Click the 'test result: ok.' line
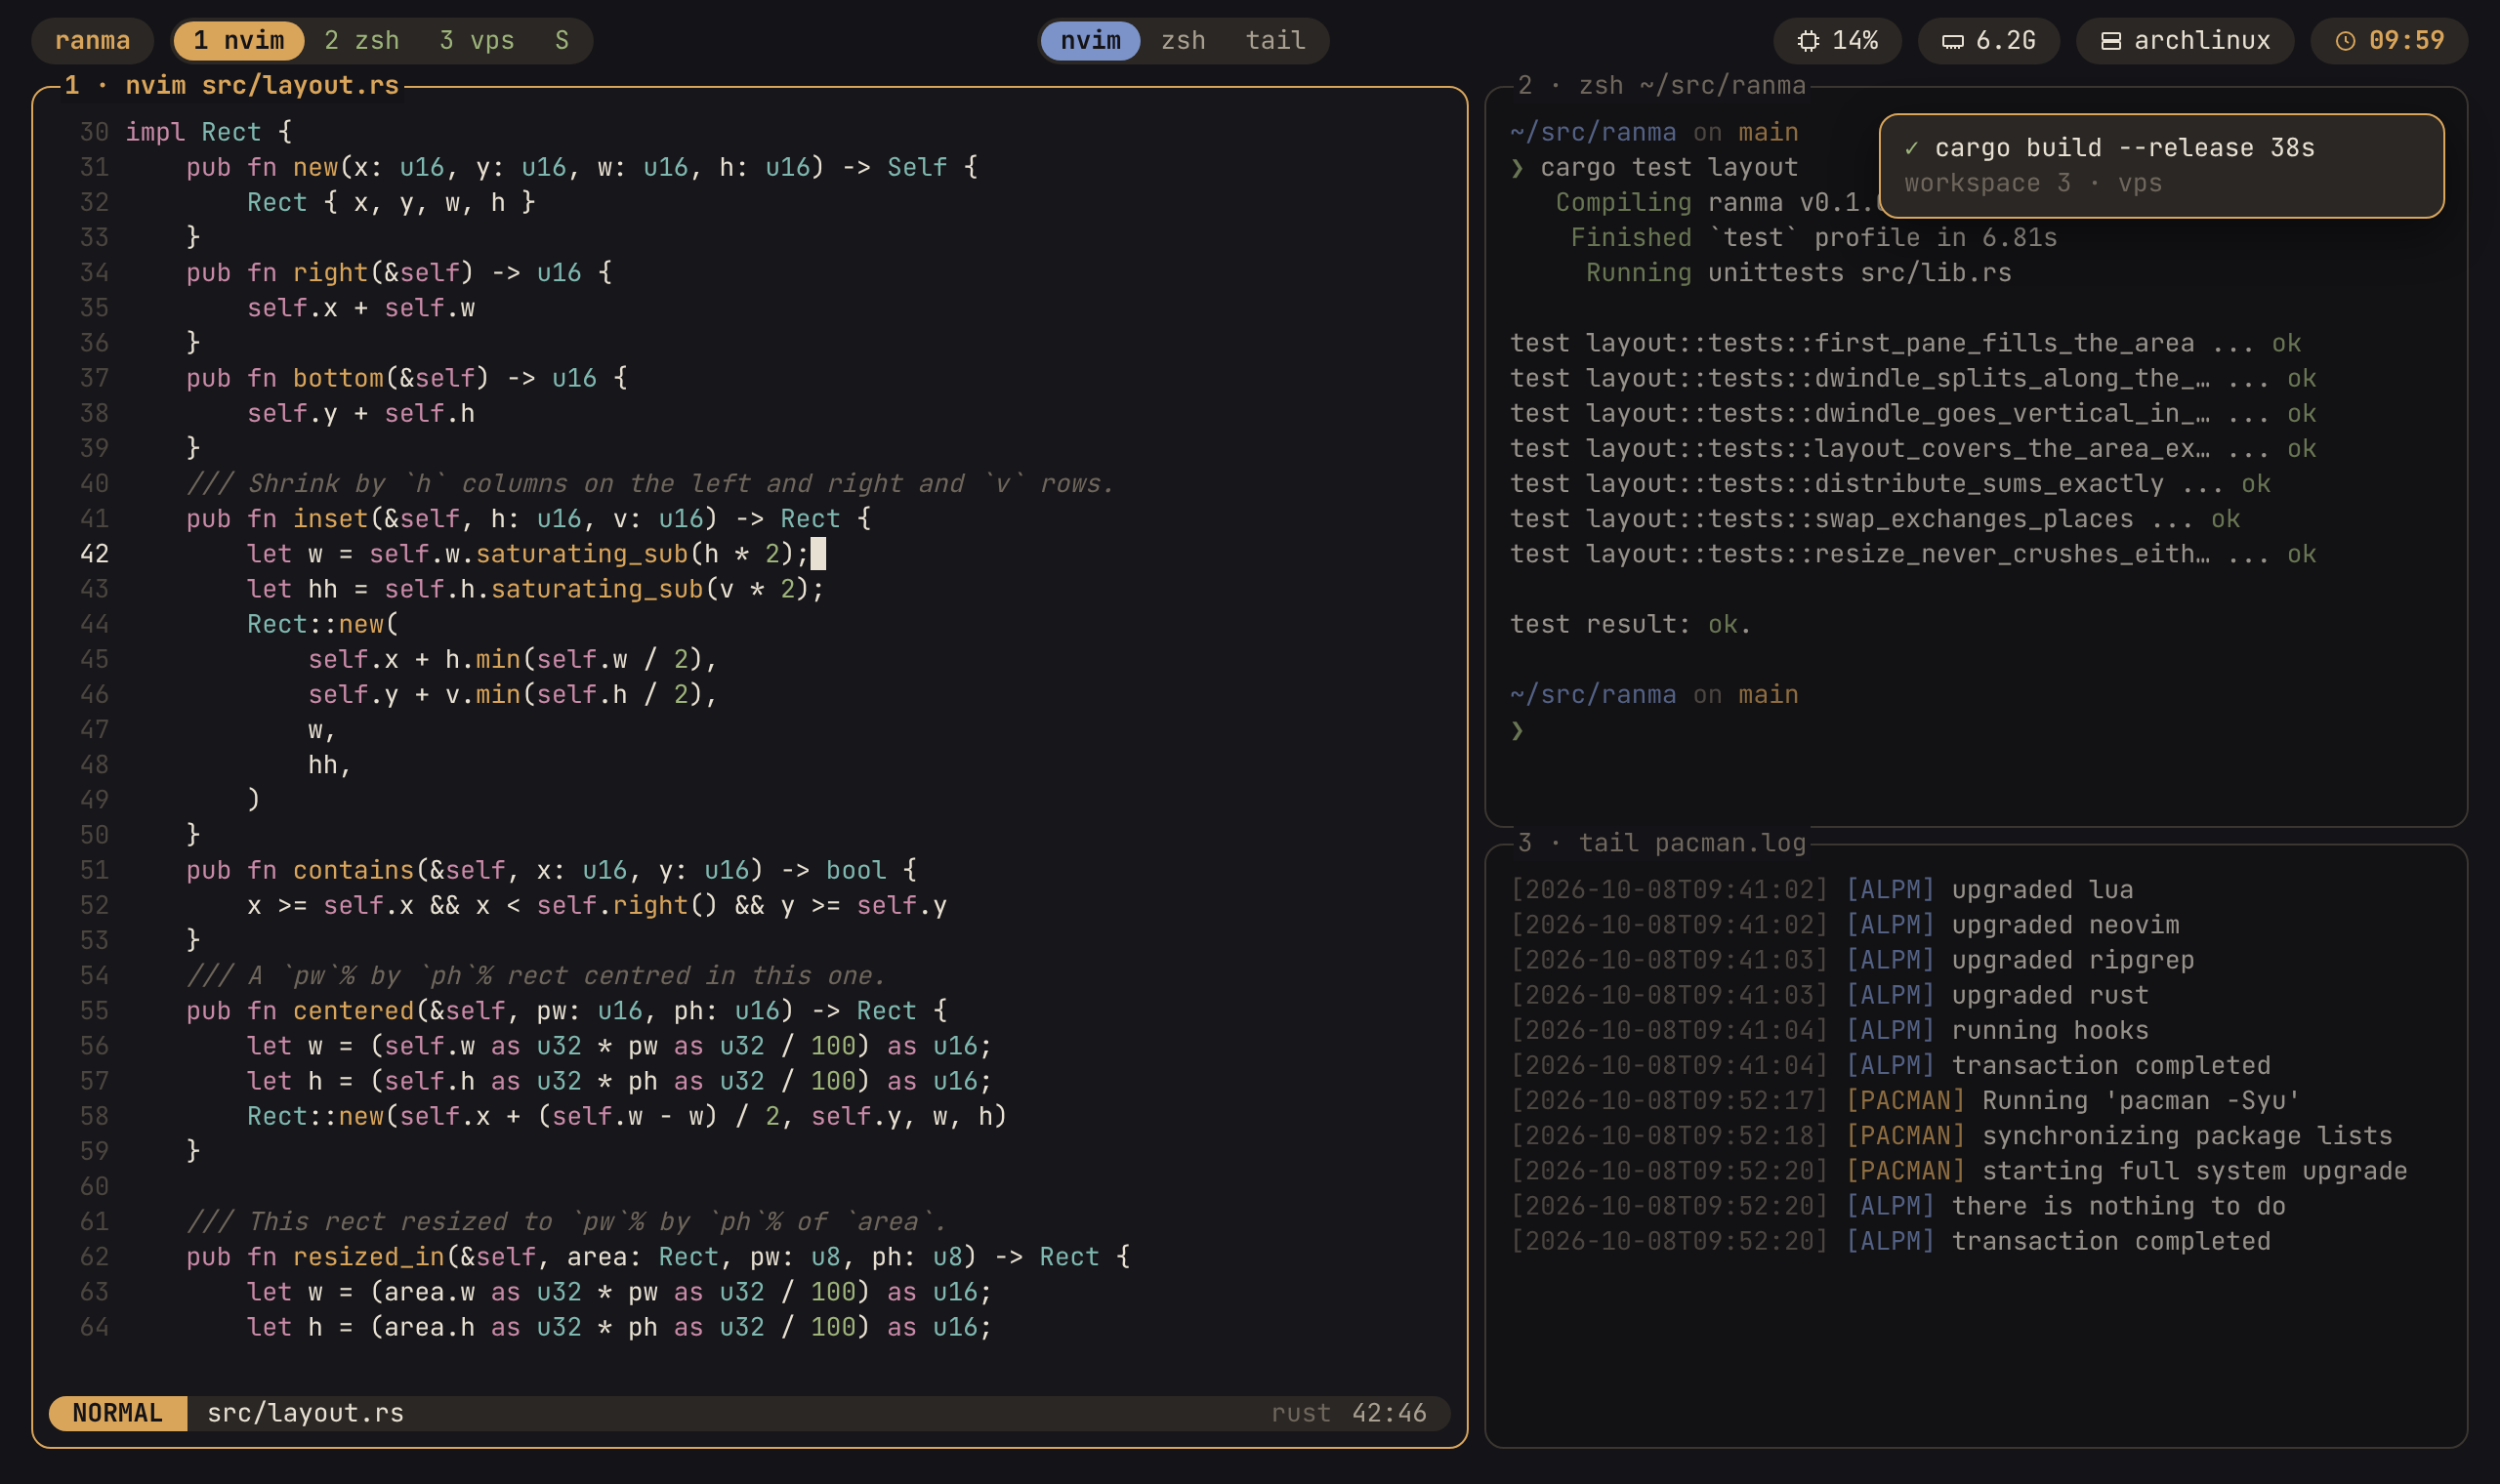This screenshot has height=1484, width=2500. [1630, 624]
